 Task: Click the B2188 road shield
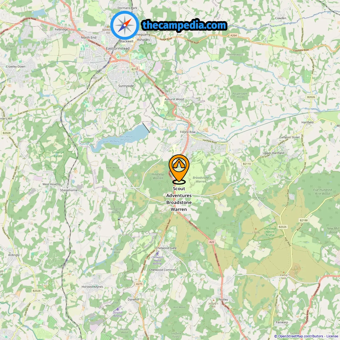304,220
